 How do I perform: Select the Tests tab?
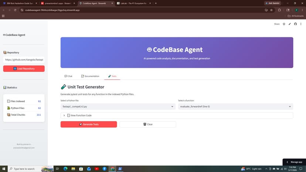point(112,76)
